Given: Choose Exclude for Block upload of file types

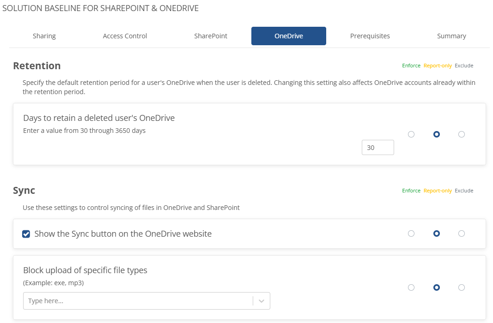Looking at the screenshot, I should [462, 287].
